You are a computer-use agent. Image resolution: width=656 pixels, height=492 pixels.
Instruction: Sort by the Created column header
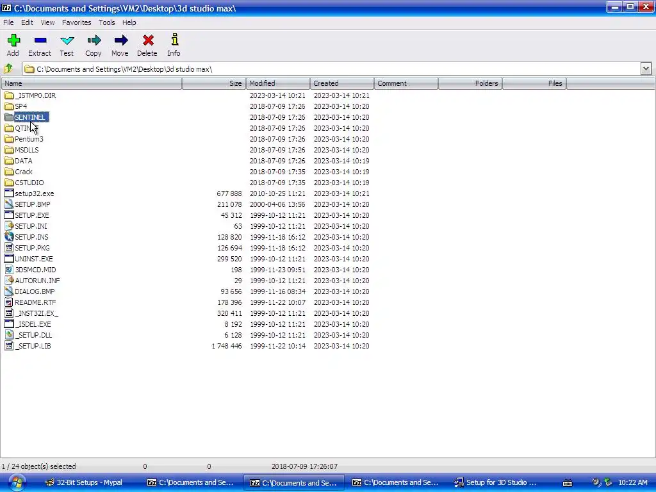click(342, 83)
